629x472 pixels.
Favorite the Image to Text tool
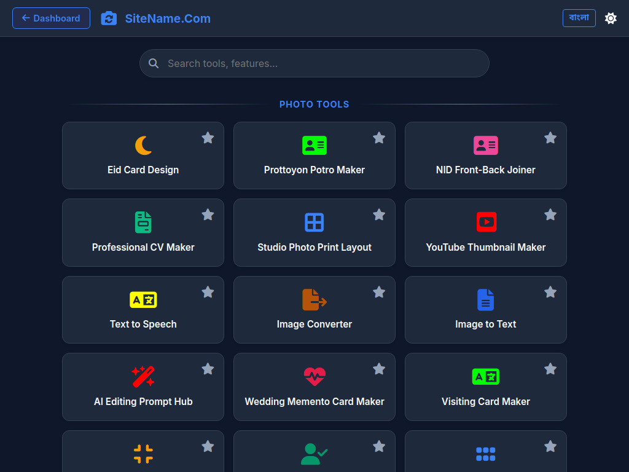[x=550, y=292]
